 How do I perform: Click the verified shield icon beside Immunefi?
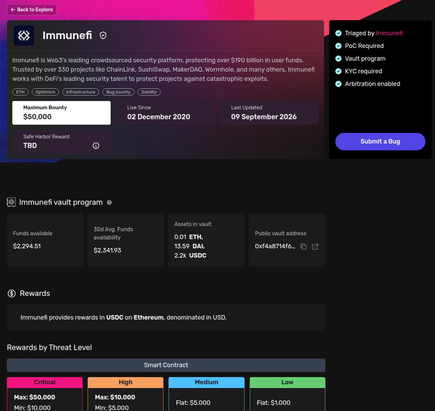pyautogui.click(x=103, y=36)
